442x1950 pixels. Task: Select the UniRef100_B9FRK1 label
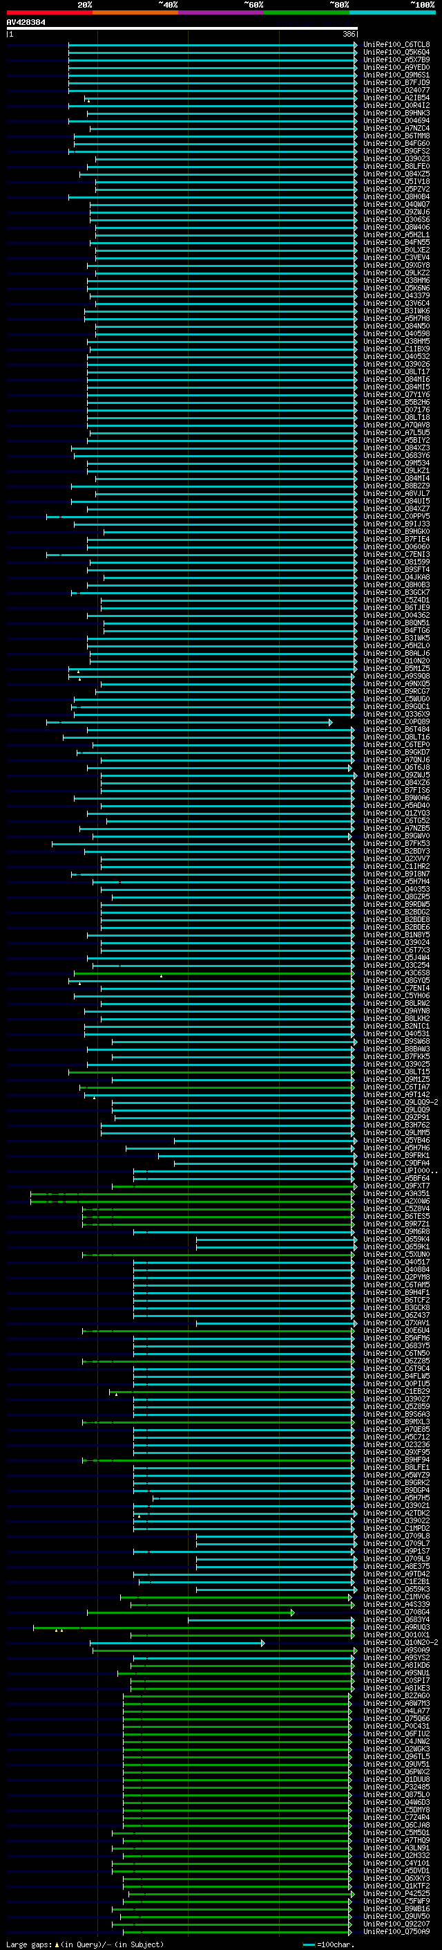396,1155
